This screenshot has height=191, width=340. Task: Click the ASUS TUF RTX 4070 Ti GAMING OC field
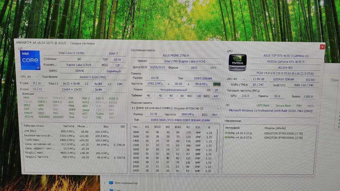[x=286, y=56]
